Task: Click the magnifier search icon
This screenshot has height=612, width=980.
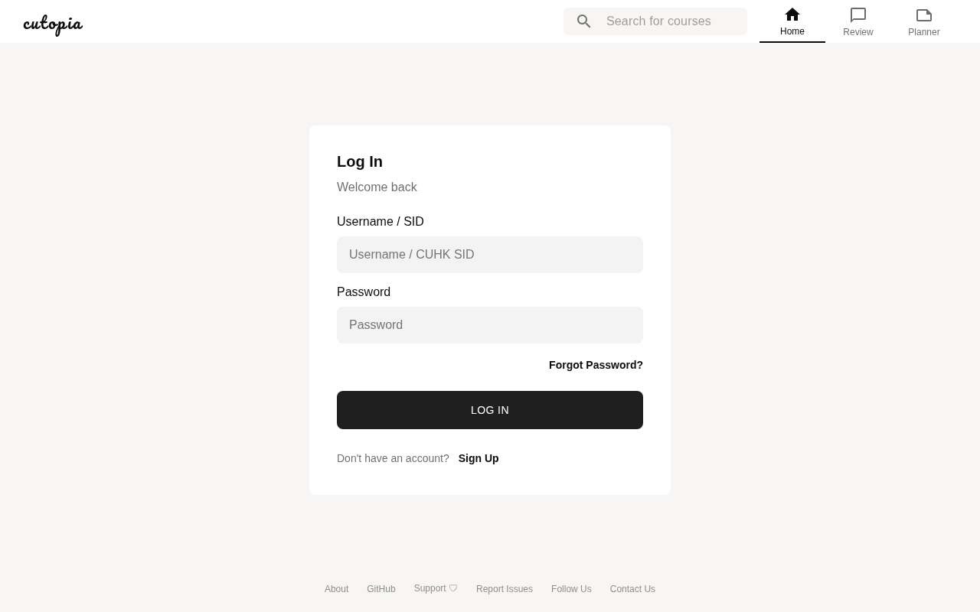Action: coord(584,21)
